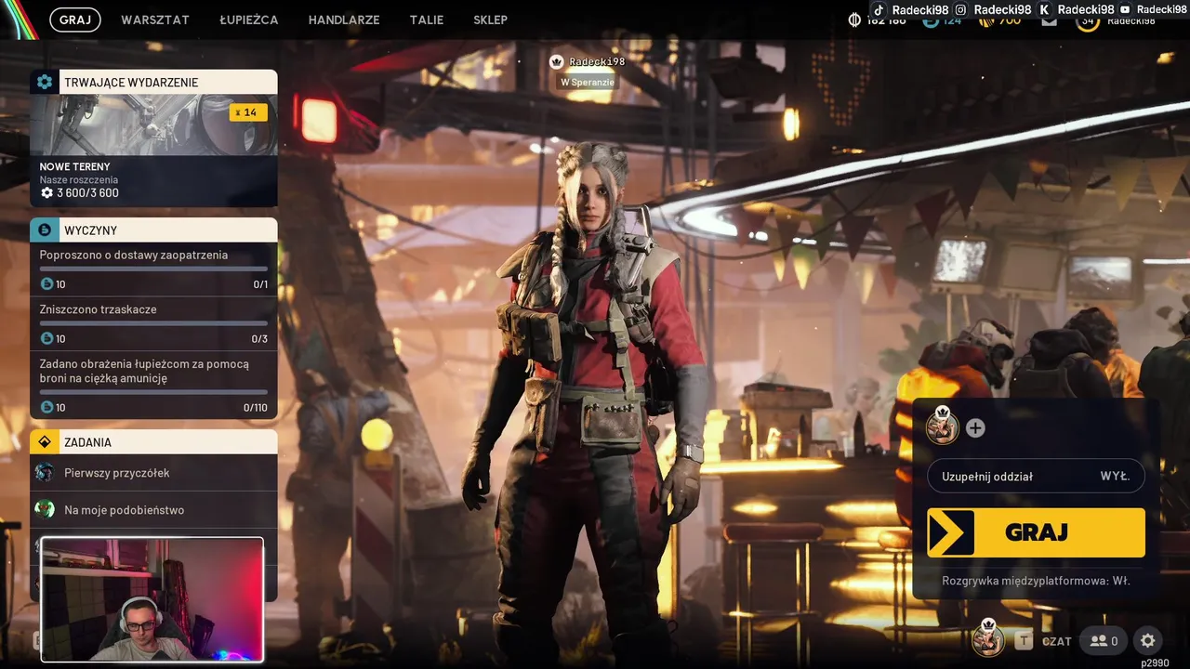Click the WYCZYNY header icon
This screenshot has width=1190, height=669.
[44, 230]
